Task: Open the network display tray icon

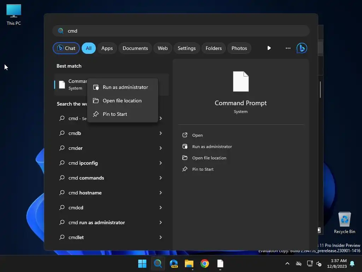Action: pos(310,263)
